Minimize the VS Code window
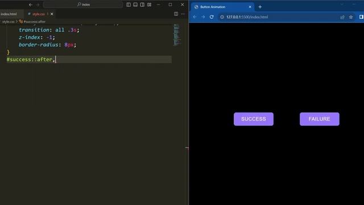The width and height of the screenshot is (364, 205). pyautogui.click(x=159, y=5)
